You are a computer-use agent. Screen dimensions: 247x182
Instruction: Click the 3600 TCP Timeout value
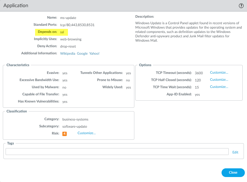point(199,73)
